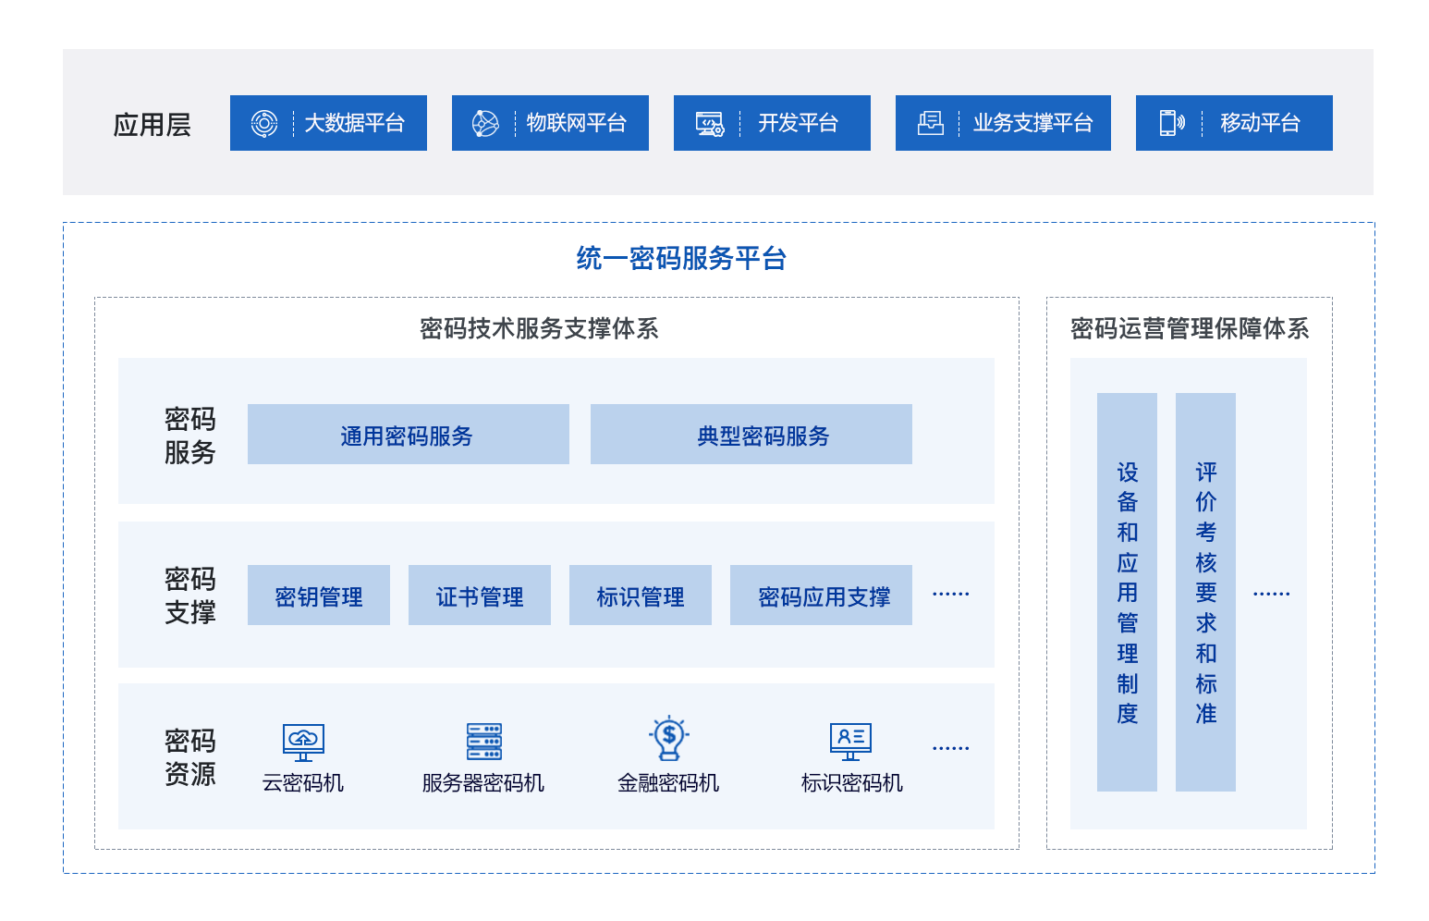Viewport: 1429px width, 921px height.
Task: Click the IoT platform globe icon
Action: click(x=485, y=123)
